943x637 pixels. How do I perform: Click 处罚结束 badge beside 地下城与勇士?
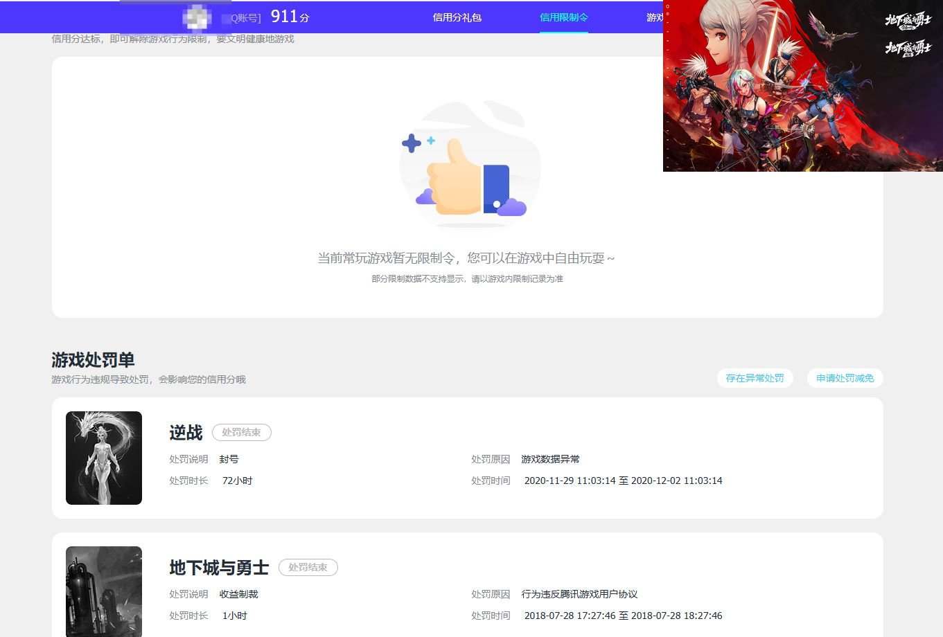point(308,567)
